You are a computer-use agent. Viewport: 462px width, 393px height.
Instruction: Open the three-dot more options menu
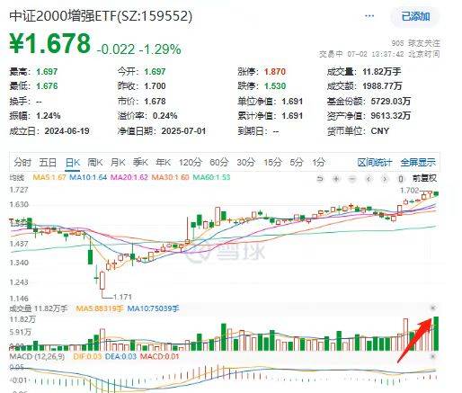[369, 16]
